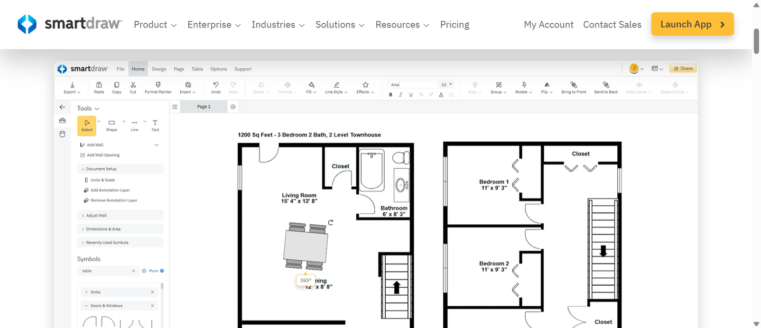Click the Paste icon in the toolbar
Viewport: 761px width, 328px height.
[99, 85]
